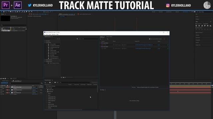Viewport: 213px width, 119px height.
Task: Open Help menu in Media Encoder
Action: tap(57, 34)
